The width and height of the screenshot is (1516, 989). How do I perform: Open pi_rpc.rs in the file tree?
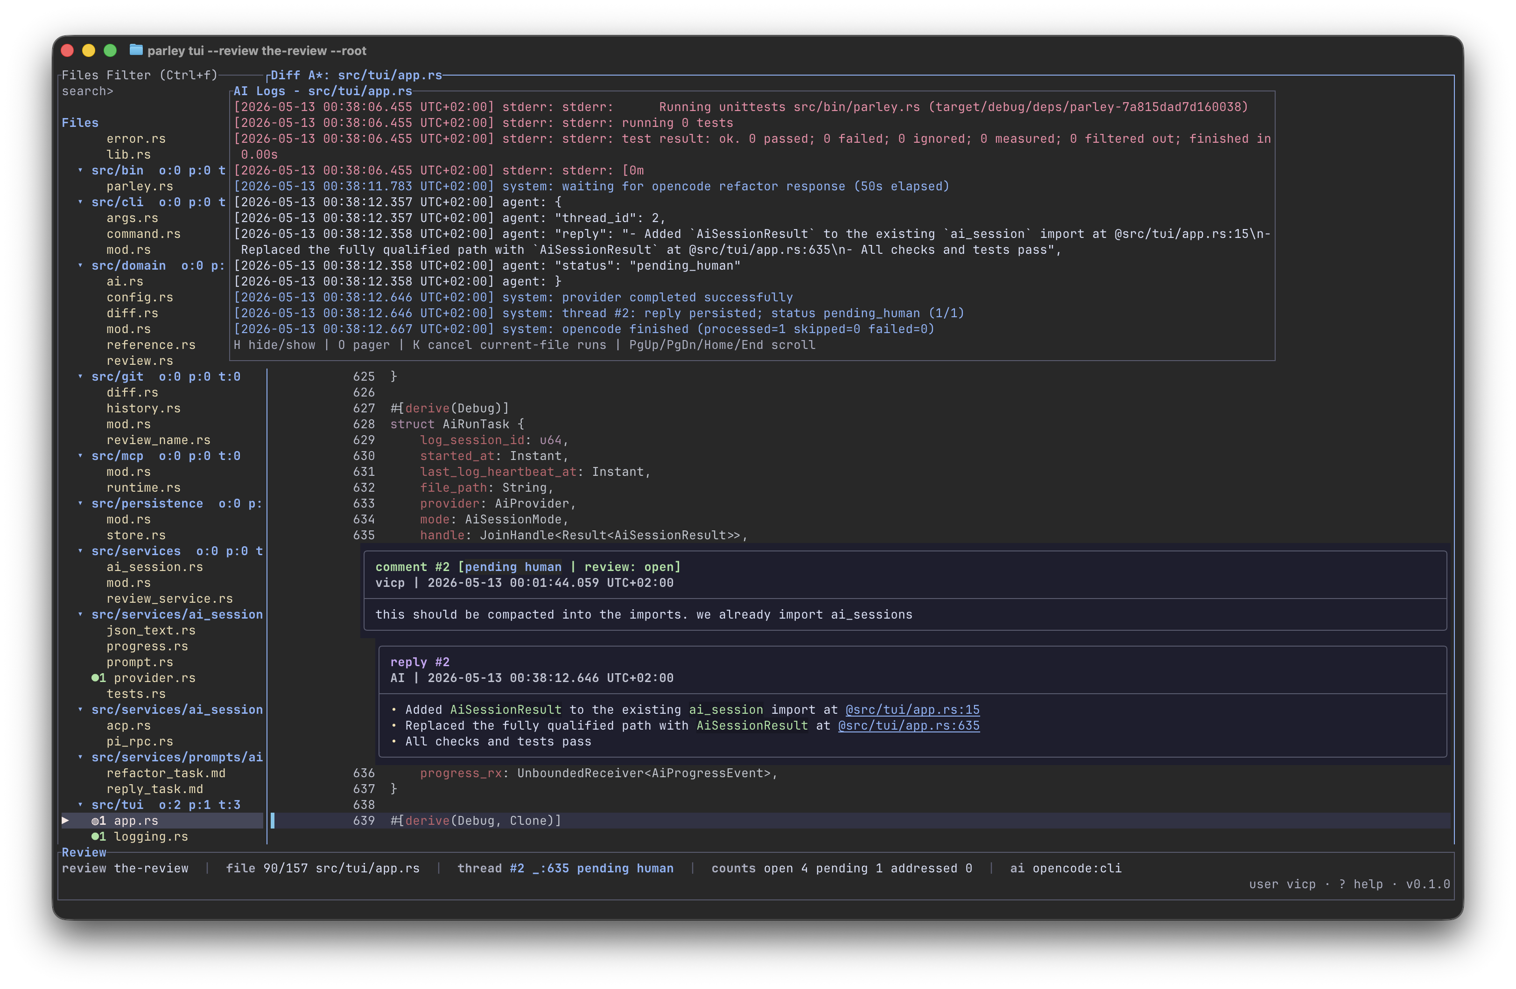pos(140,741)
